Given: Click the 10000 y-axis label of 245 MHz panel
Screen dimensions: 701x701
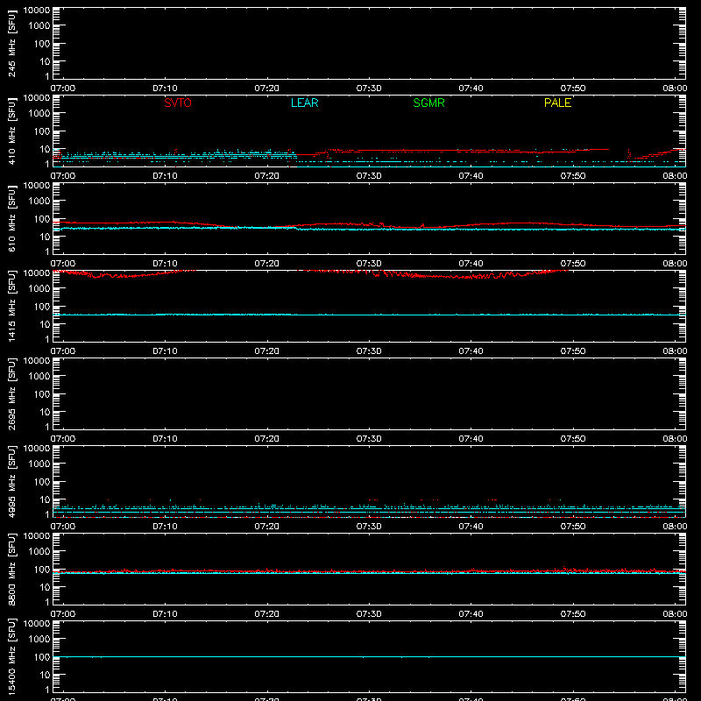Looking at the screenshot, I should pyautogui.click(x=37, y=11).
